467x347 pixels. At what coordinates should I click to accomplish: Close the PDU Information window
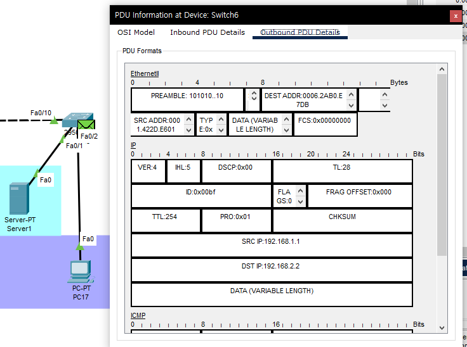[456, 16]
